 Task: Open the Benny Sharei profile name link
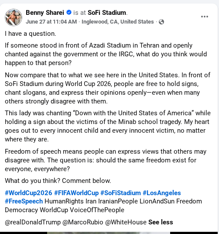tap(45, 13)
